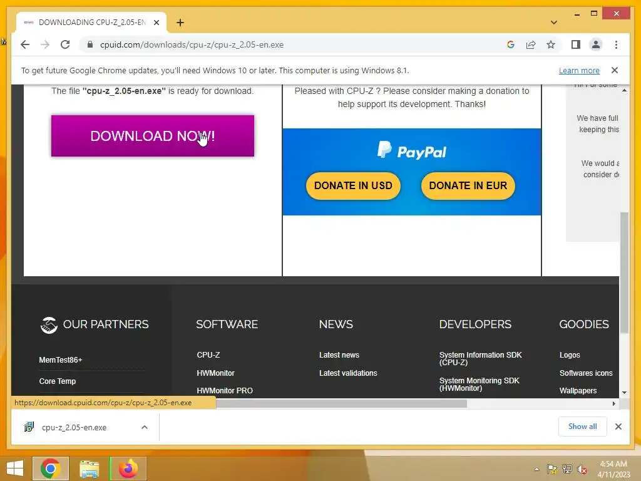Close the DOWNLOADING CPU-Z tab

156,23
